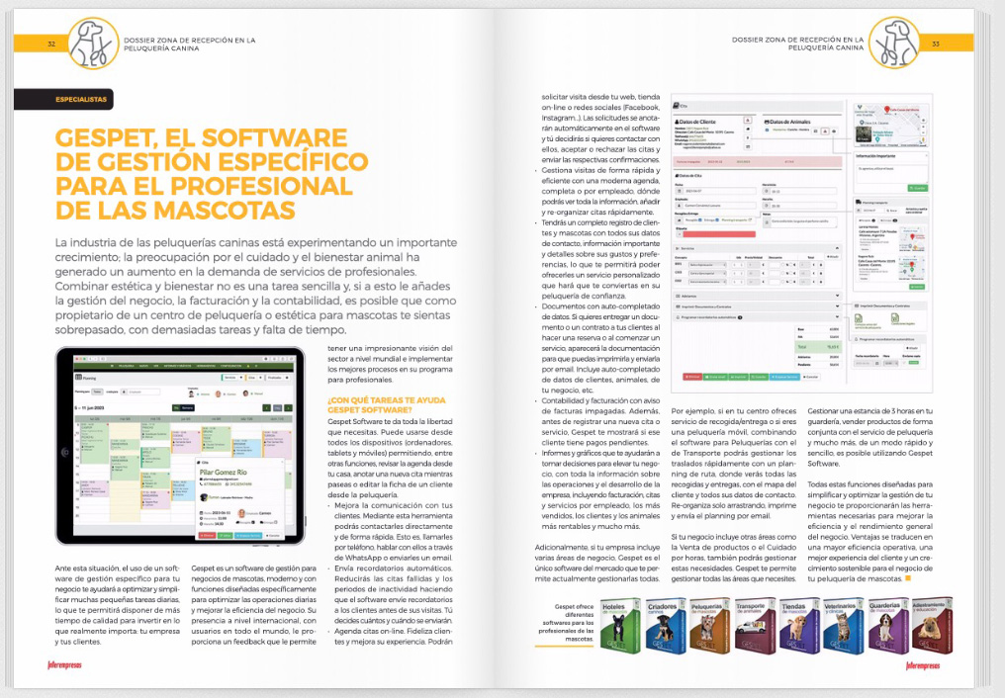Select the Transporte de animales software box
The width and height of the screenshot is (1005, 698).
pos(755,626)
